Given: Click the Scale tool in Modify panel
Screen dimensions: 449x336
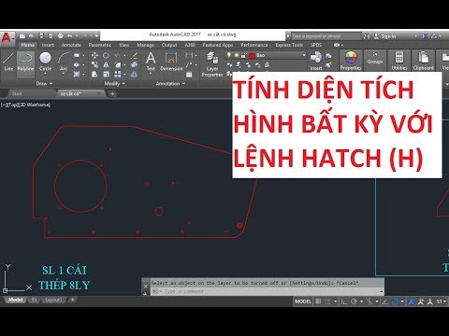Looking at the screenshot, I should [x=106, y=75].
